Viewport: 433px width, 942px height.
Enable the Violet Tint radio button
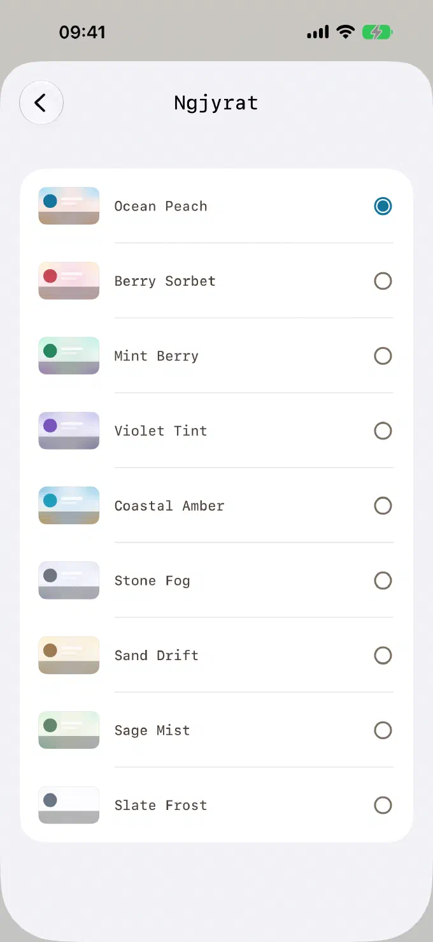pyautogui.click(x=383, y=431)
